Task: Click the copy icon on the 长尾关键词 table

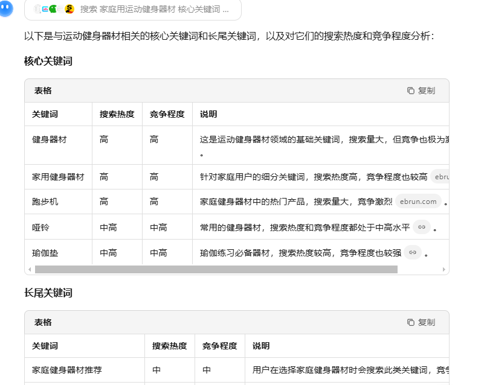Action: pyautogui.click(x=421, y=322)
